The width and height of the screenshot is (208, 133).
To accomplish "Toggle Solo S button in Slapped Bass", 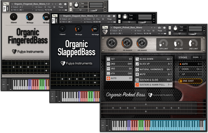I will click(119, 16).
